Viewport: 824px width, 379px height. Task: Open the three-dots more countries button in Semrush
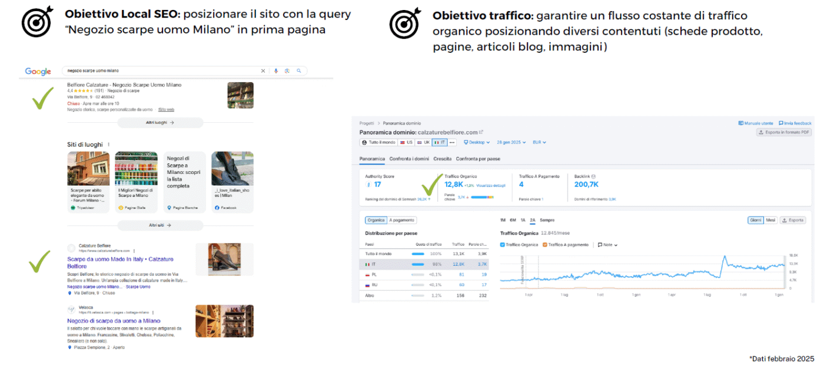(x=452, y=142)
